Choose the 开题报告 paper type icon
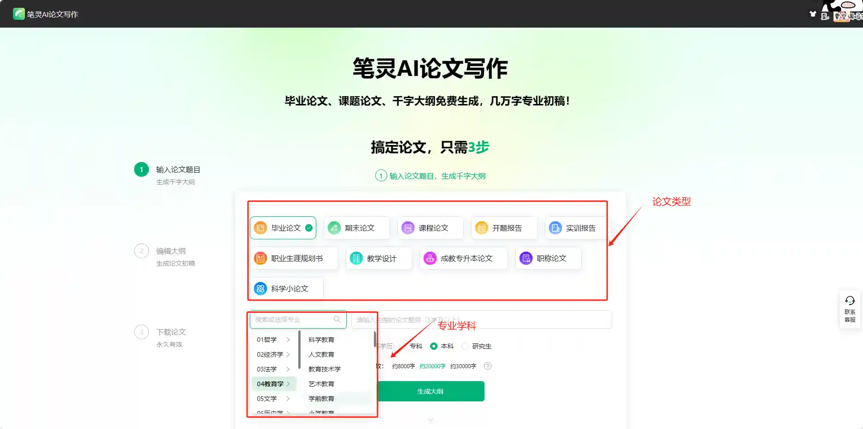 [482, 228]
